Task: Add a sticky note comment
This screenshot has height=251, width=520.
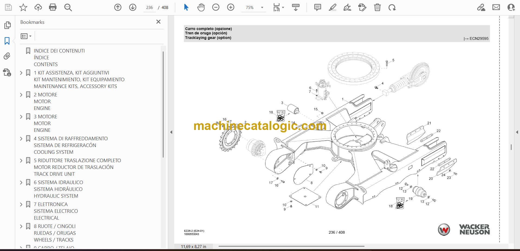Action: click(x=318, y=7)
